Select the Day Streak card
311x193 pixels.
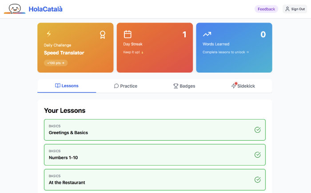pyautogui.click(x=155, y=48)
